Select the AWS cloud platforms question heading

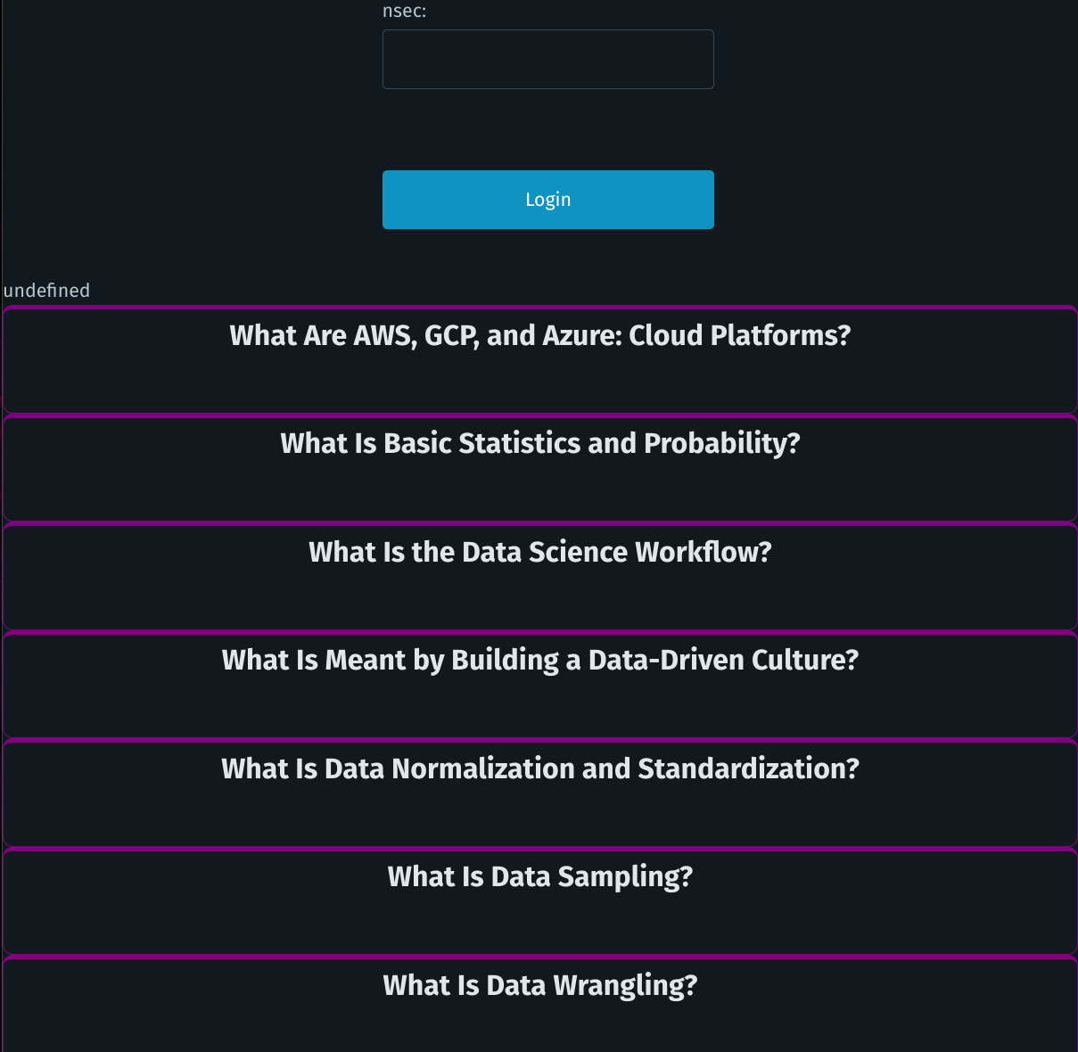coord(539,335)
